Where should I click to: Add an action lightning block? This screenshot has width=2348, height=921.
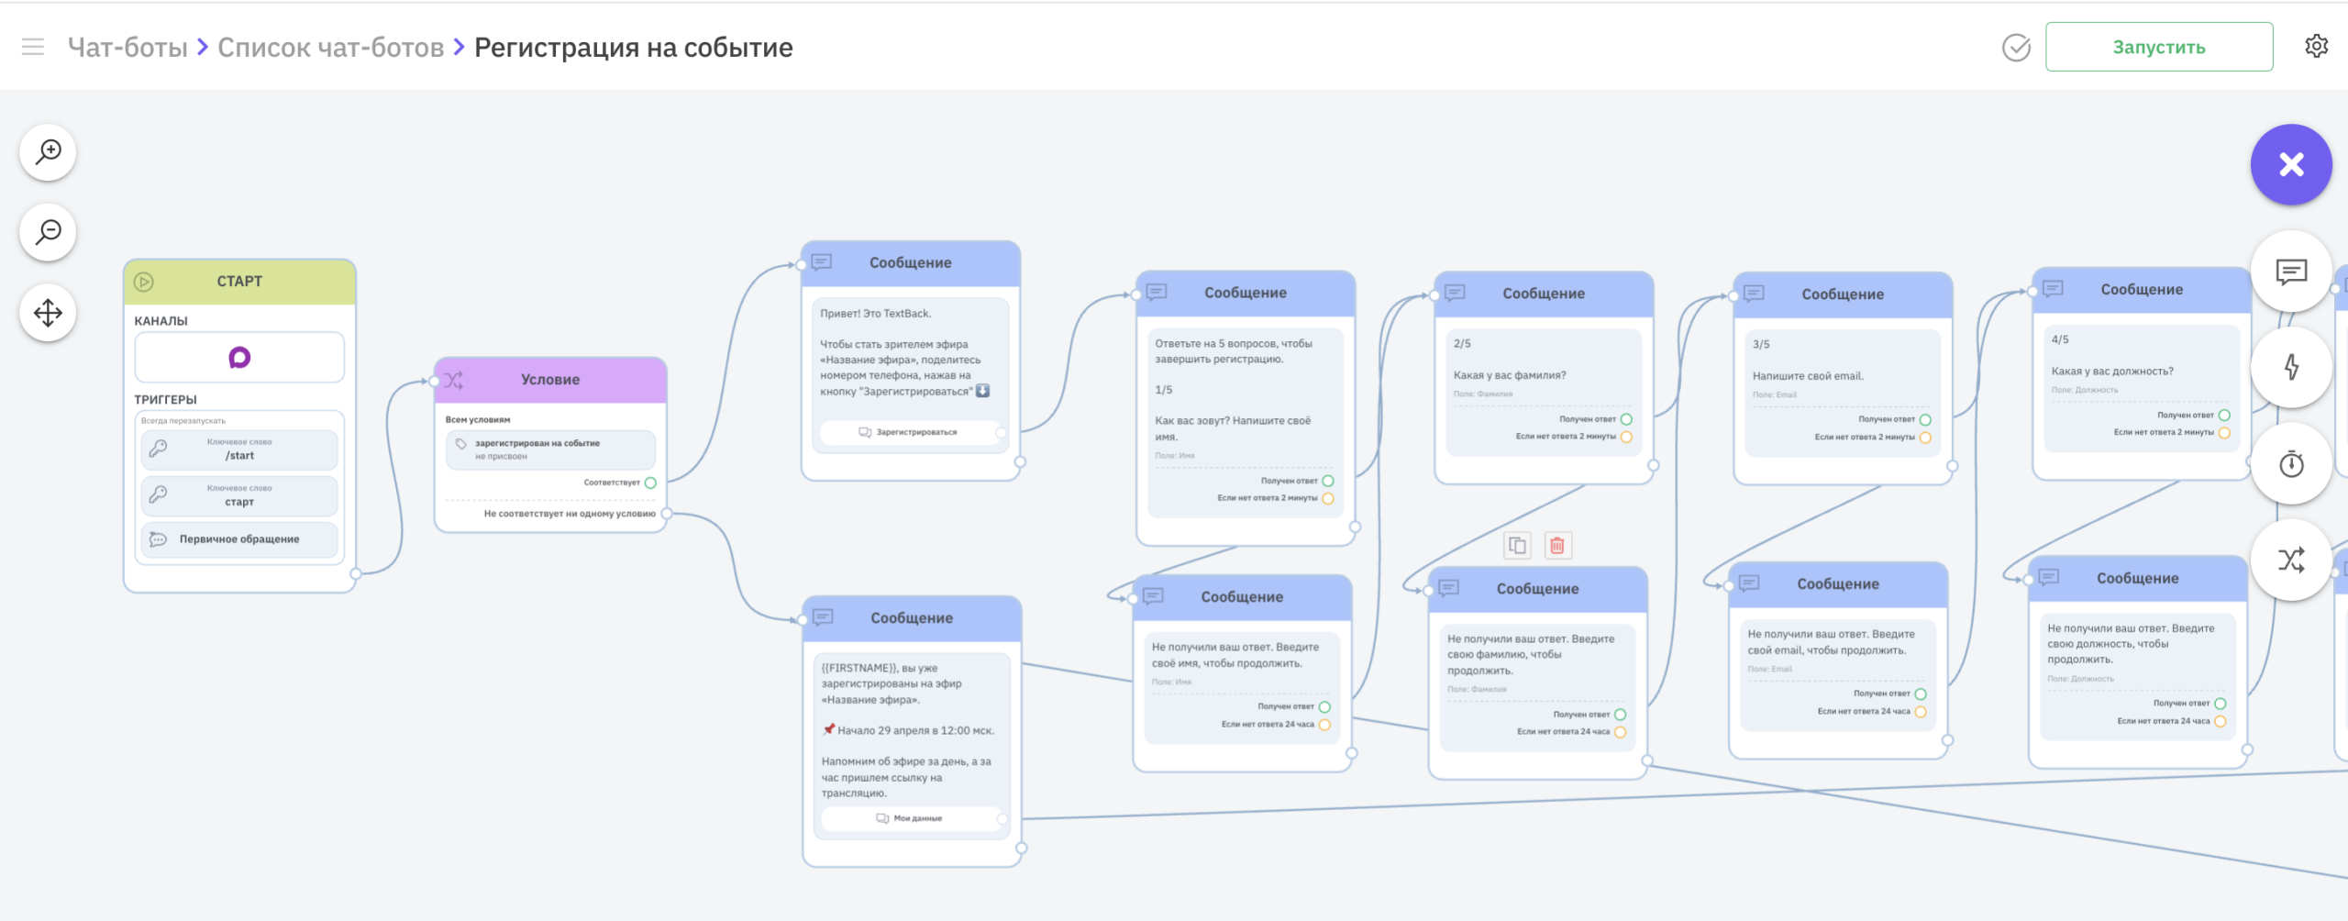pyautogui.click(x=2291, y=368)
